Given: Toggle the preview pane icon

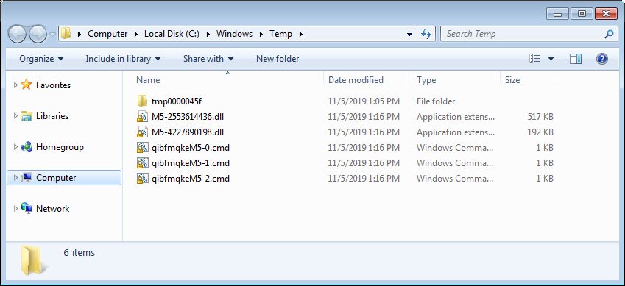Looking at the screenshot, I should (575, 59).
